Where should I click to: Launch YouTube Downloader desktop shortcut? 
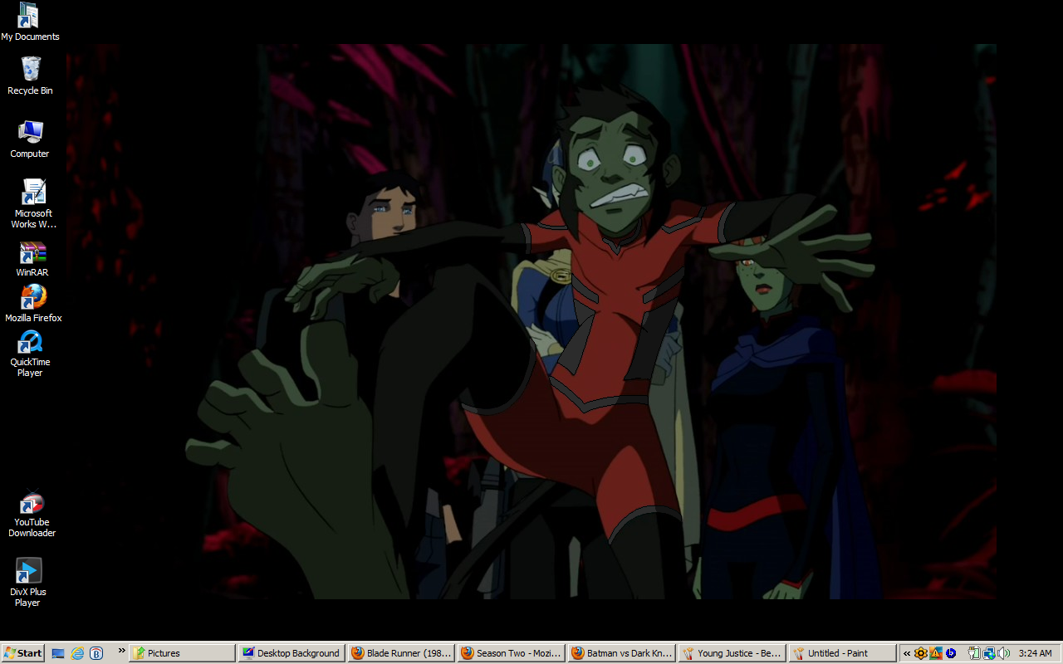[32, 503]
